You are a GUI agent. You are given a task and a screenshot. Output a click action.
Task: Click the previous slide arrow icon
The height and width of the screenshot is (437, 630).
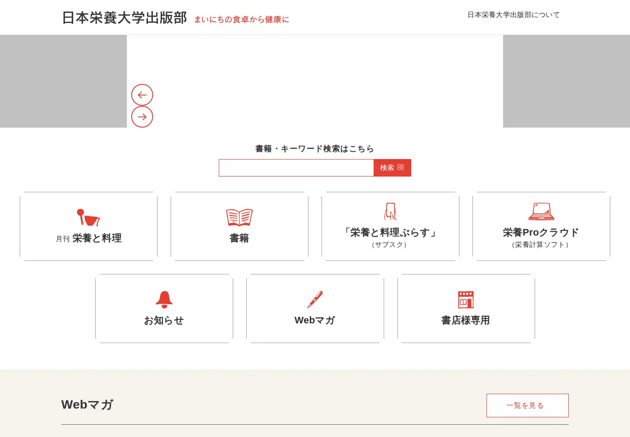pos(142,95)
